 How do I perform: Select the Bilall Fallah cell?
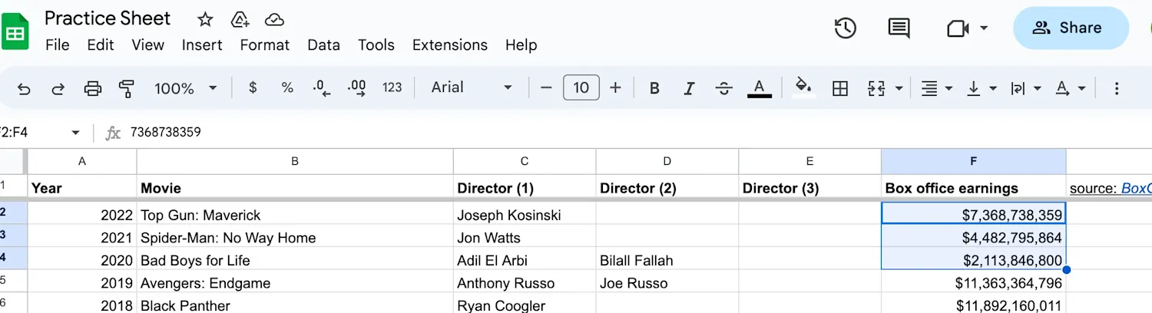point(667,259)
